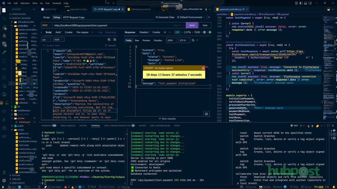Viewport: 337px width, 189px height.
Task: Close the VOVSOFT uptime popup
Action: pyautogui.click(x=203, y=68)
